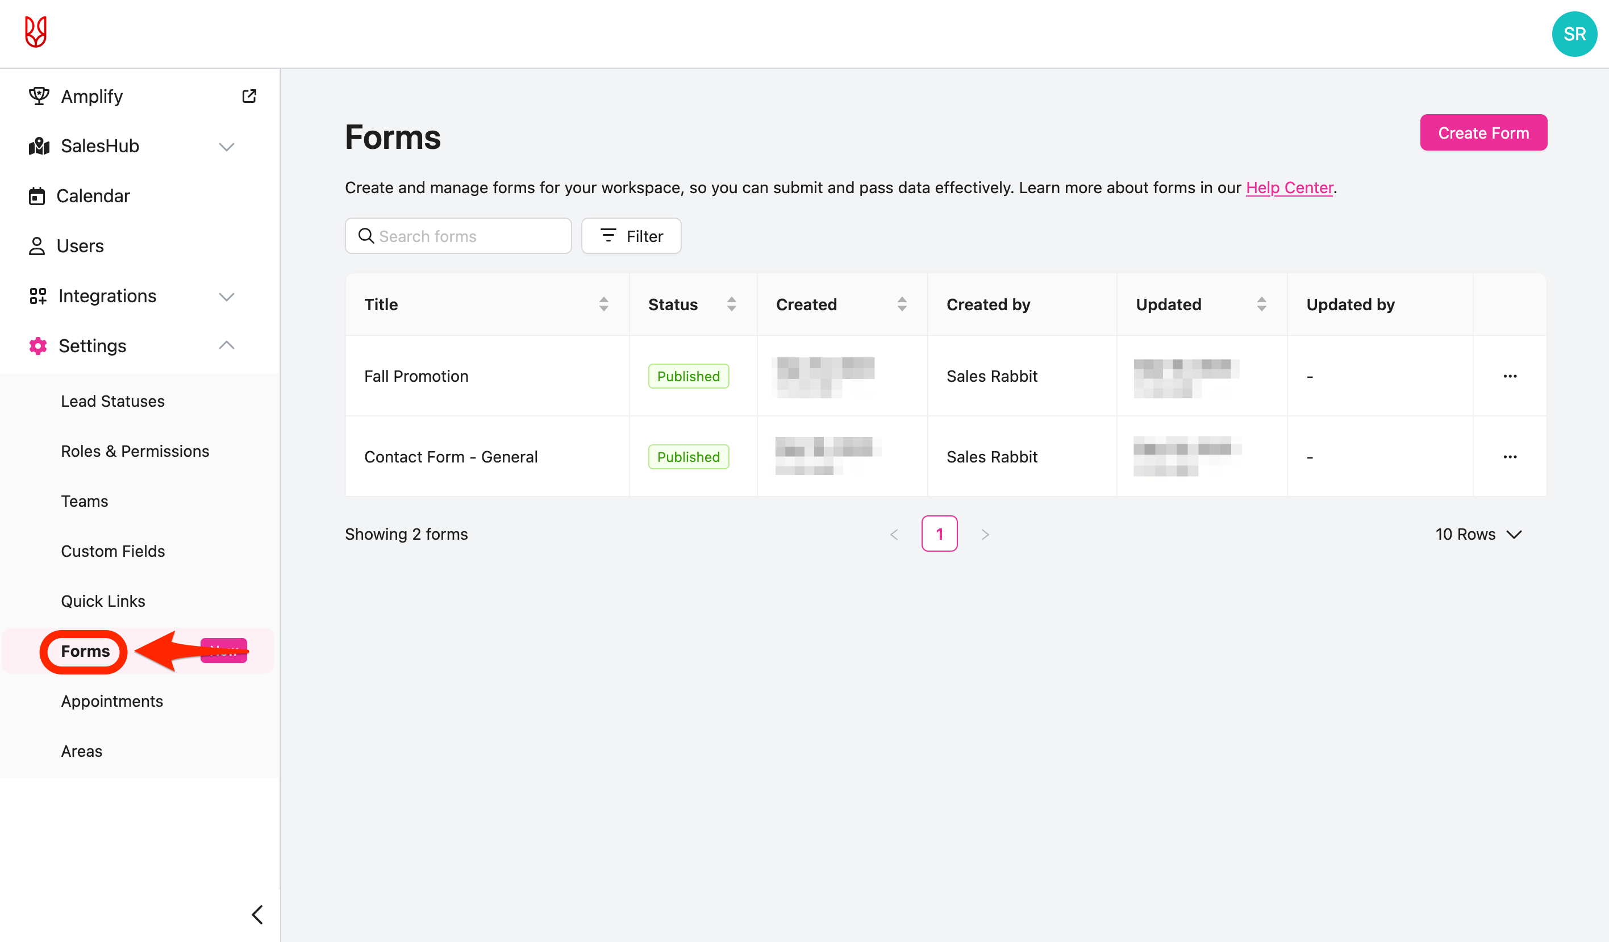Click the Create Form button

point(1482,133)
